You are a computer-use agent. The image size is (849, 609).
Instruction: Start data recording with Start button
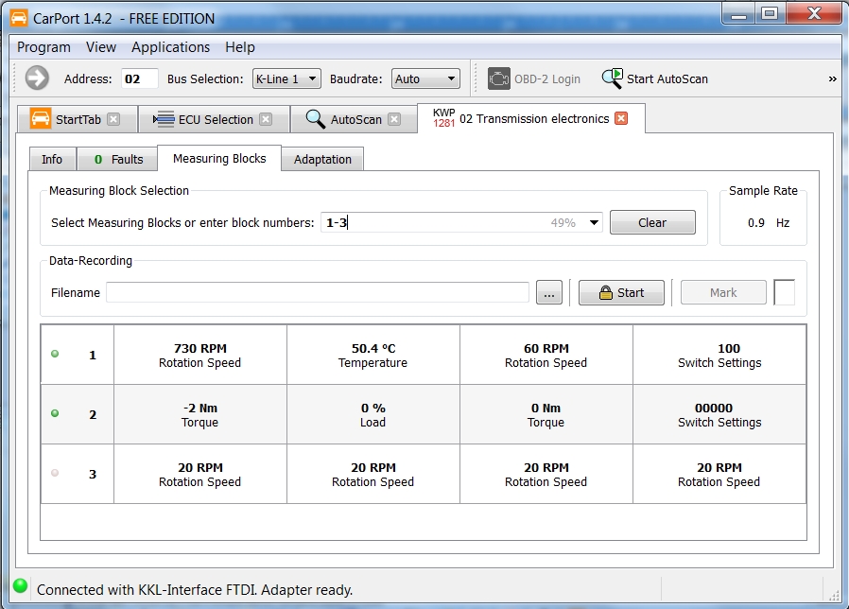point(620,293)
